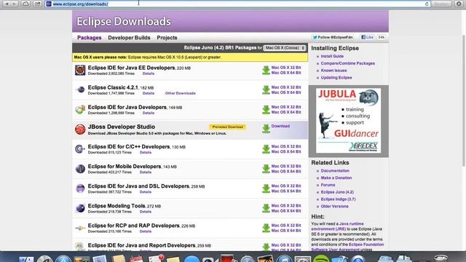
Task: Click the green download arrow for C/C++ Developers
Action: [x=266, y=149]
